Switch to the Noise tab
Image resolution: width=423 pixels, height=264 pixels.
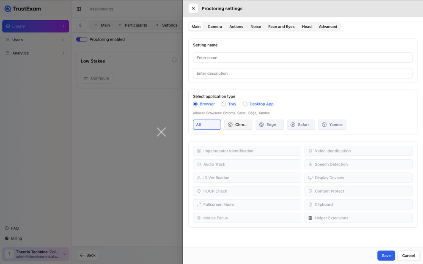click(255, 26)
